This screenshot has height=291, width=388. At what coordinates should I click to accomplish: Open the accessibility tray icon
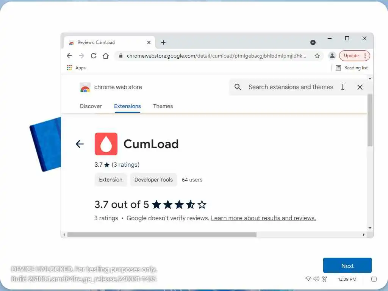point(324,279)
